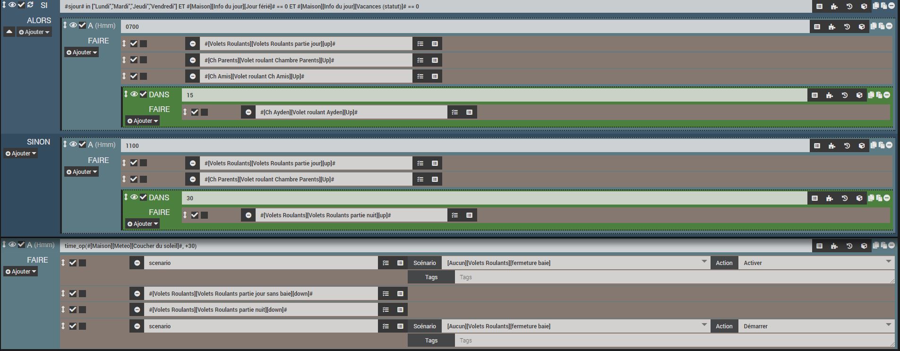900x351 pixels.
Task: Click the list icon after 'partie jour sans baie][down]'
Action: click(x=400, y=294)
